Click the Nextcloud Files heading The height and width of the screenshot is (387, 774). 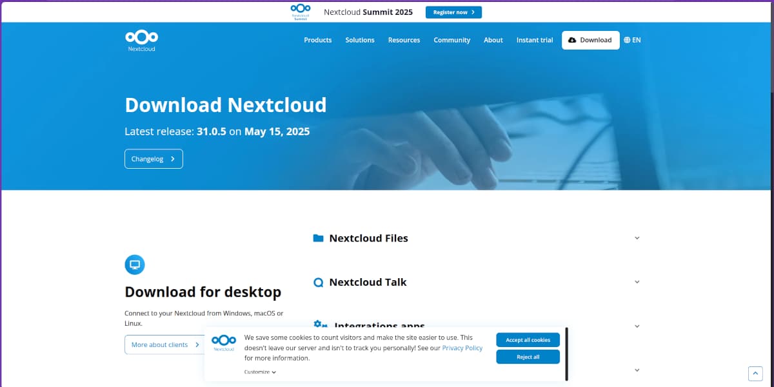(x=368, y=238)
